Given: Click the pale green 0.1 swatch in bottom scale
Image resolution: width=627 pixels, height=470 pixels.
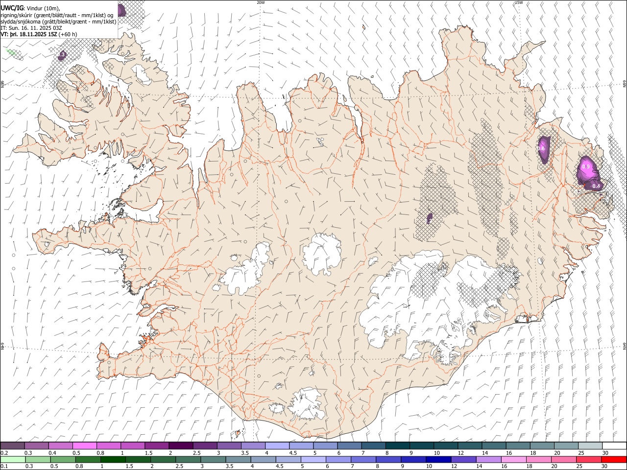Looking at the screenshot, I should [x=13, y=459].
